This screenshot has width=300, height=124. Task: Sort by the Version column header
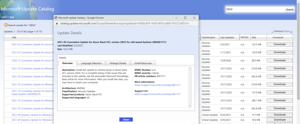click(244, 37)
